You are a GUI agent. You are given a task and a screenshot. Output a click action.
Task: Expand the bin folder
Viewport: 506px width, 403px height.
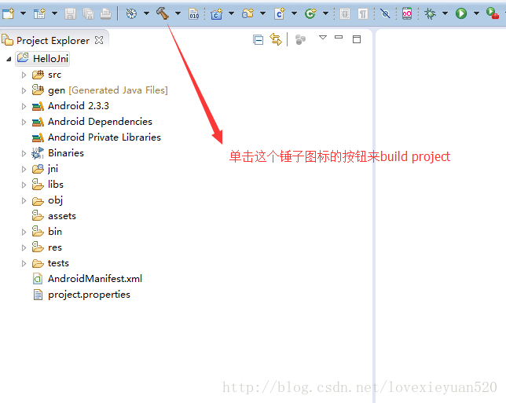pos(24,232)
